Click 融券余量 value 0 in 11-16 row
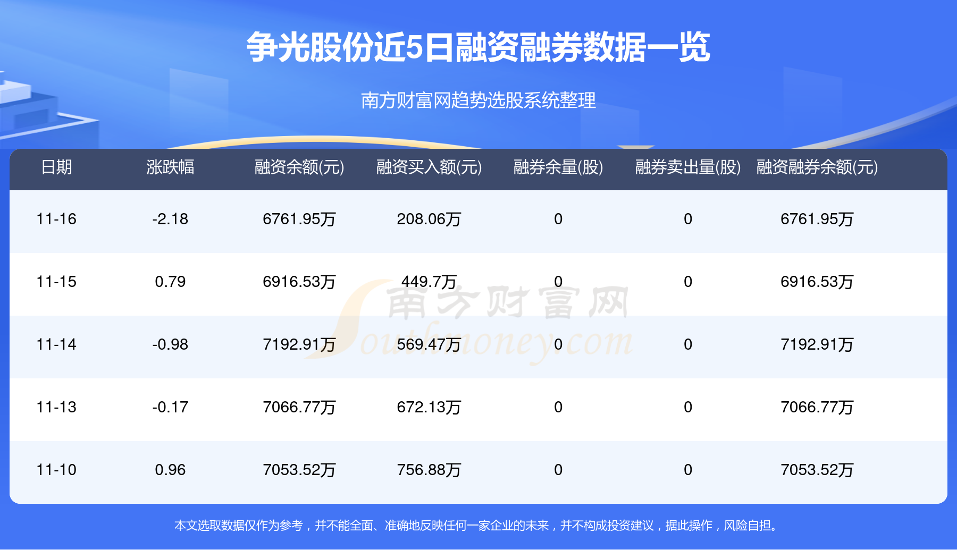Viewport: 957px width, 558px height. coord(558,219)
